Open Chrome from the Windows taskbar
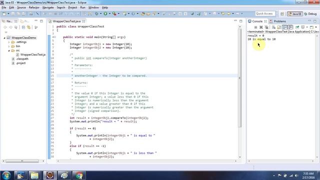Image resolution: width=320 pixels, height=180 pixels. click(x=79, y=175)
